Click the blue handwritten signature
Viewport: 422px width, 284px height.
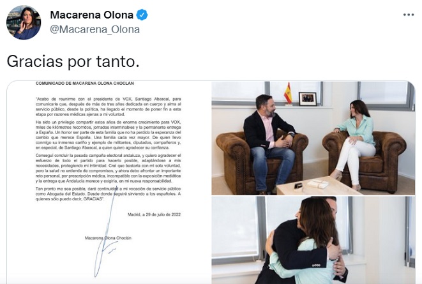pyautogui.click(x=107, y=231)
